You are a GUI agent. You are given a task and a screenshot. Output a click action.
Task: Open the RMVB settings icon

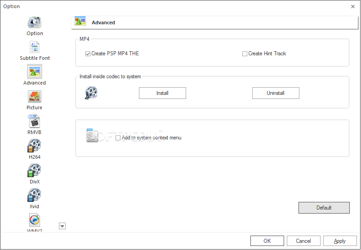pos(34,121)
